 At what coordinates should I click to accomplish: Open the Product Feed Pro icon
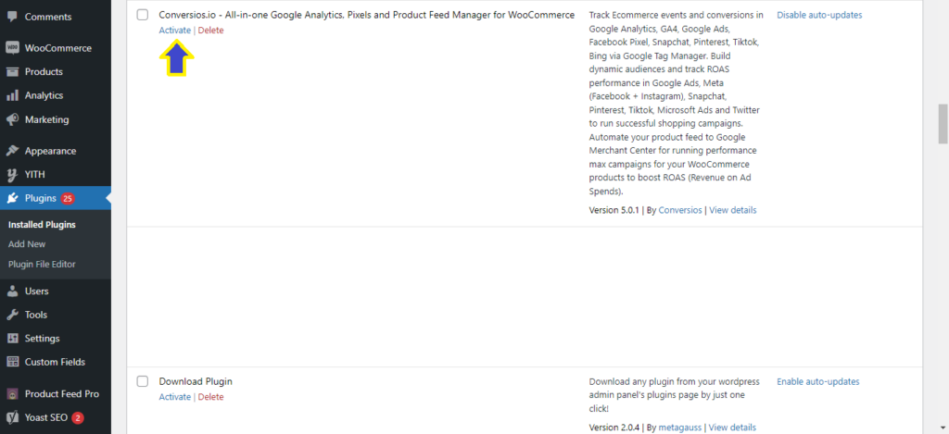pyautogui.click(x=12, y=393)
